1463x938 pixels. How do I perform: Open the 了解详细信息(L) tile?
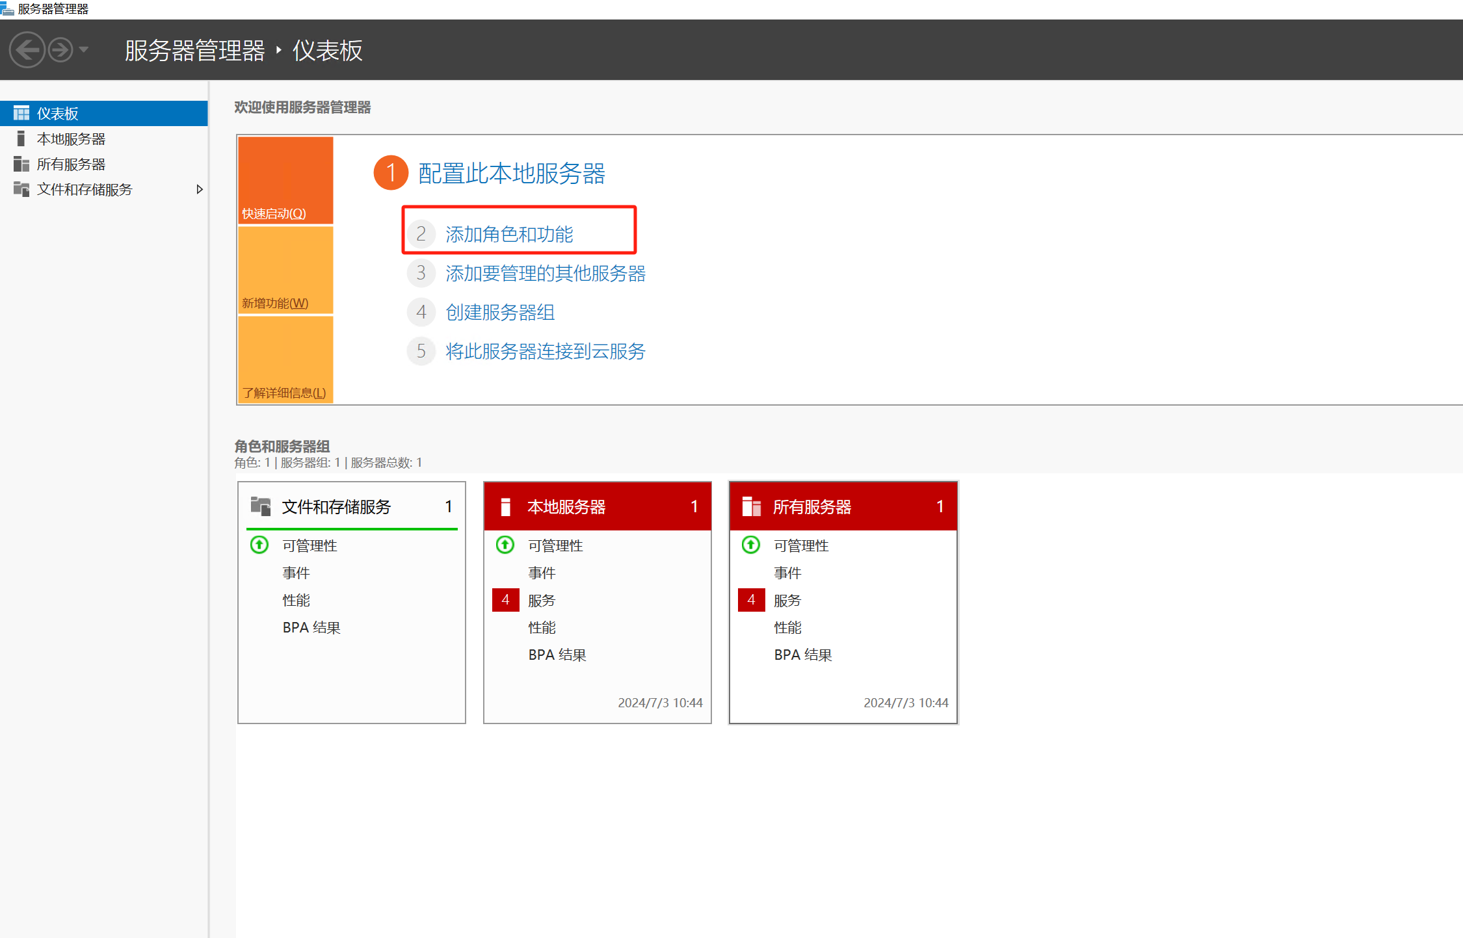[x=285, y=359]
